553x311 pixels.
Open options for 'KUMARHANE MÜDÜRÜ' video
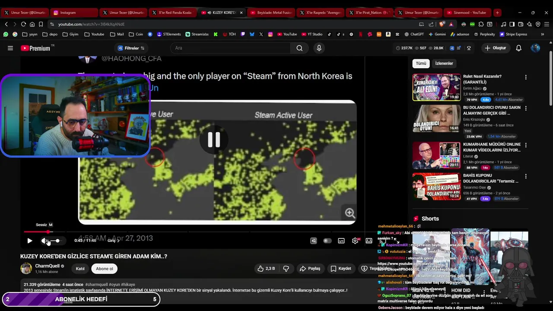point(526,145)
